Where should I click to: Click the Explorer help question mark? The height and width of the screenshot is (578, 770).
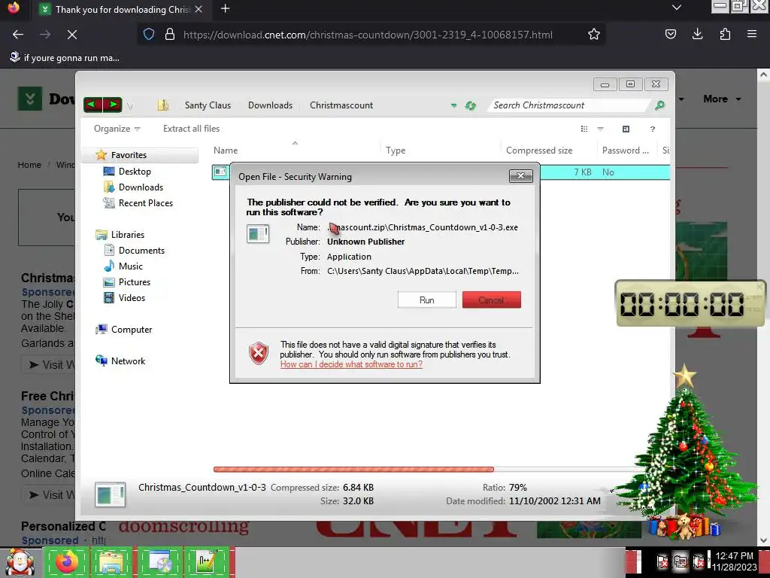[x=652, y=129]
